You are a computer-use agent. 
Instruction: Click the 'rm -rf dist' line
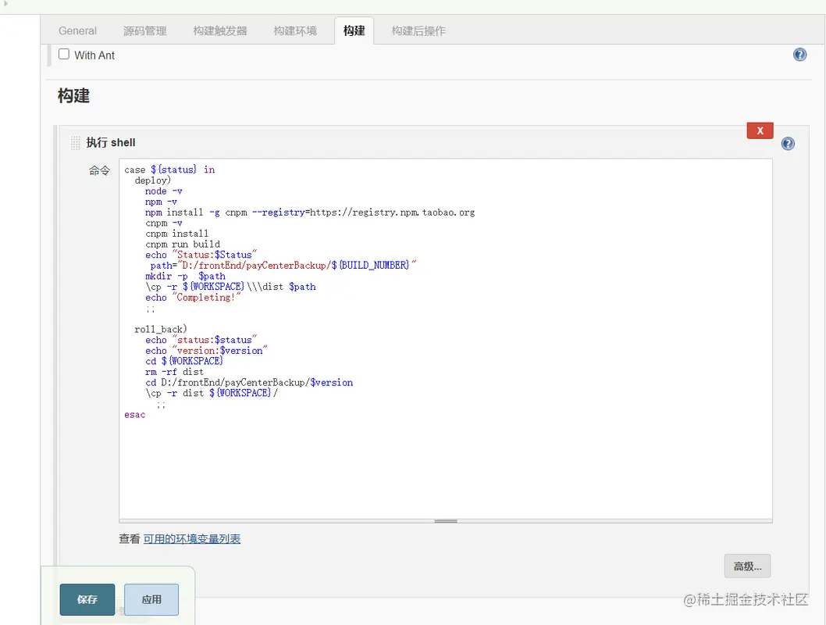tap(174, 372)
